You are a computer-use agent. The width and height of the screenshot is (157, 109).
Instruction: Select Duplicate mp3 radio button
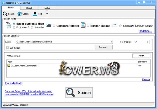tap(14, 27)
